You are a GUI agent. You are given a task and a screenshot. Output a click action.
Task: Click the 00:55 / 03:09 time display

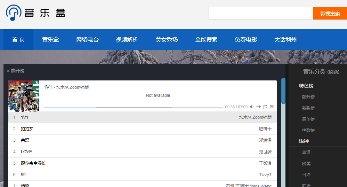click(x=236, y=107)
